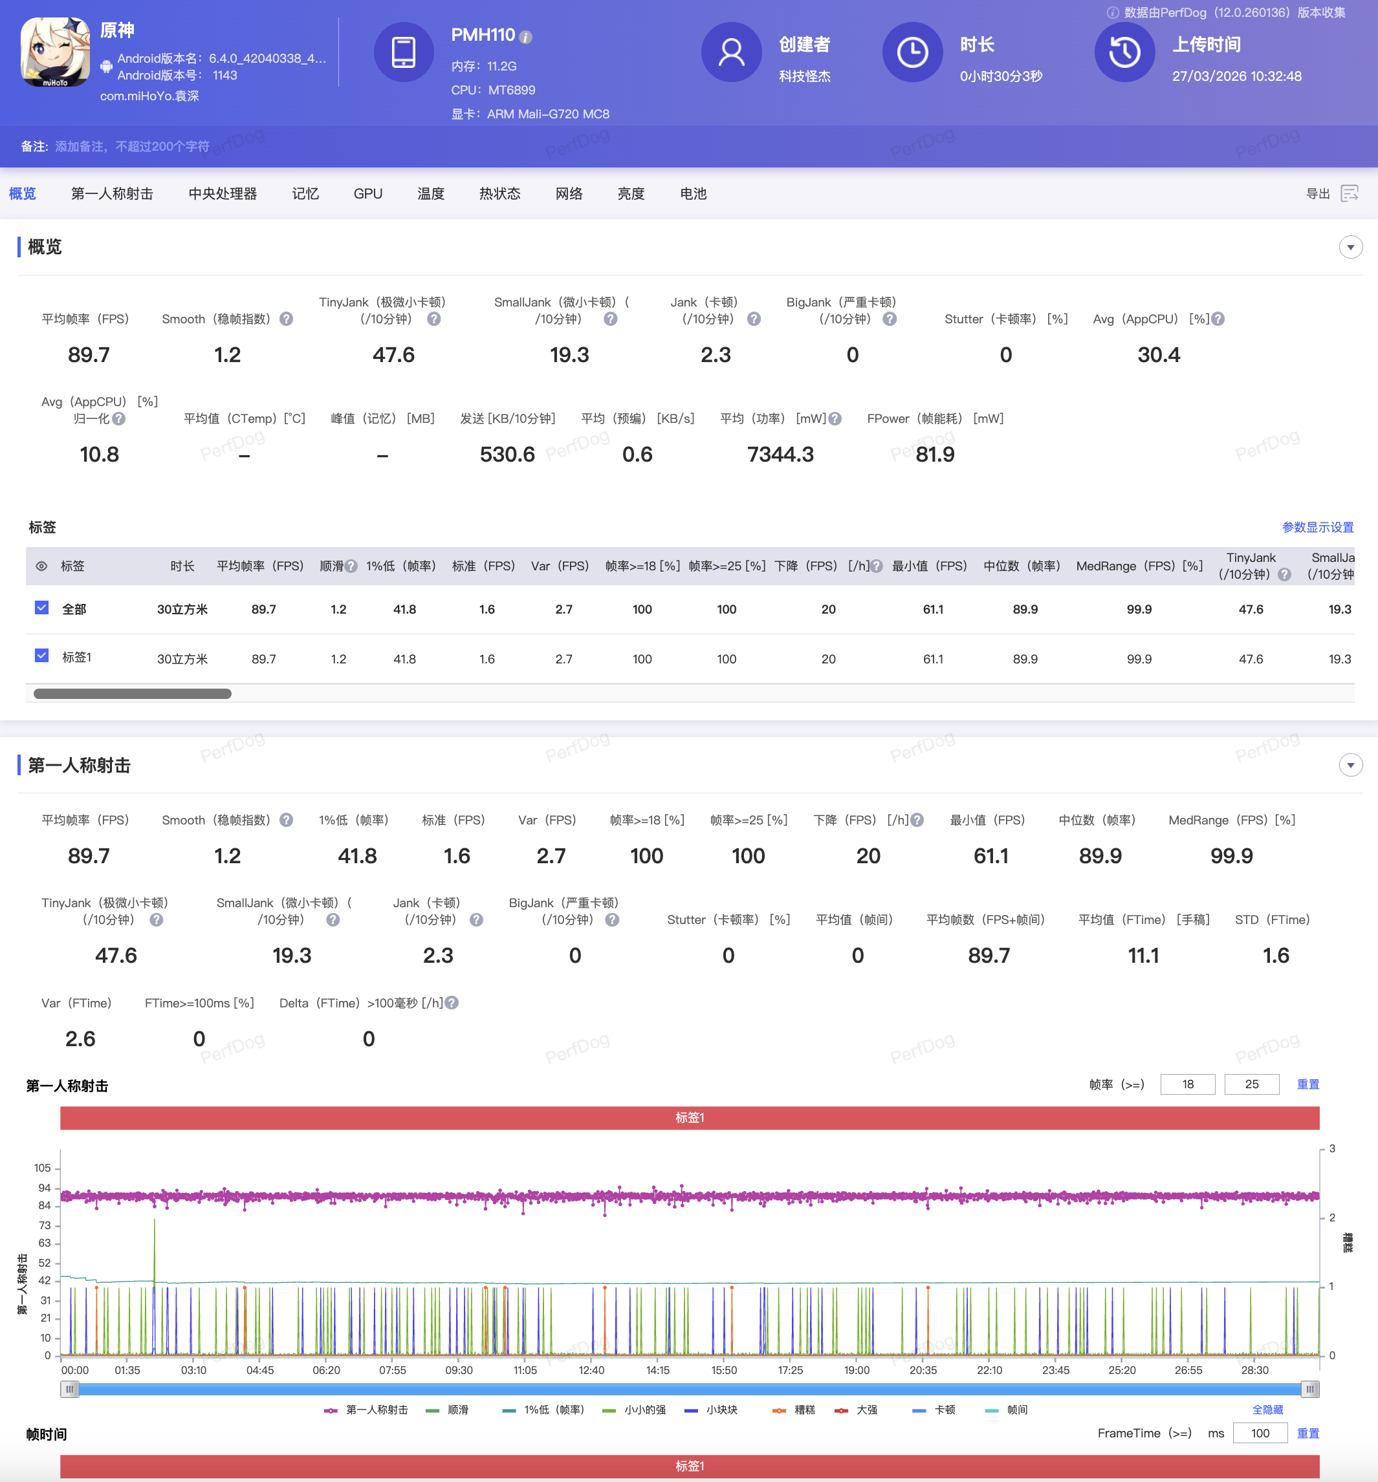This screenshot has height=1482, width=1378.
Task: Uncheck the 标签1 row checkbox
Action: (x=42, y=656)
